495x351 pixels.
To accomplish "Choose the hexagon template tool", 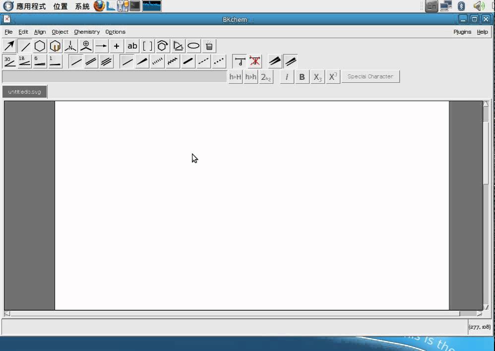I will point(40,46).
